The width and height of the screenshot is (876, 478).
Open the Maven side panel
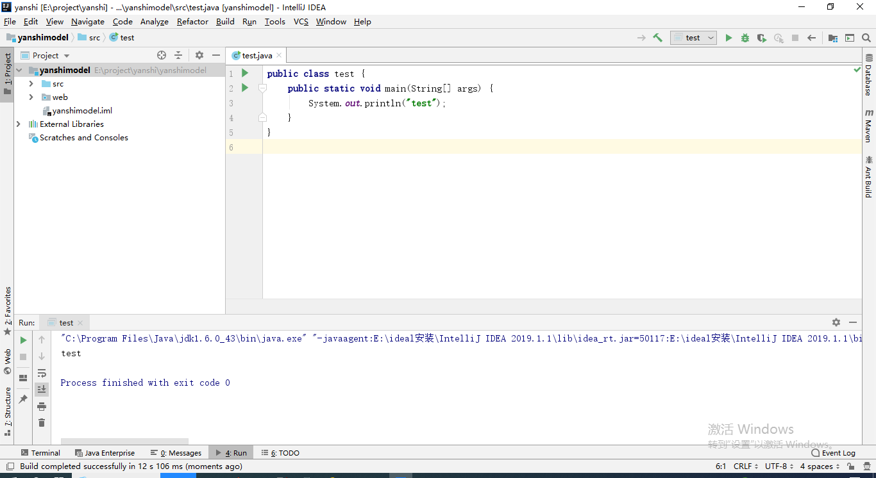pos(869,125)
